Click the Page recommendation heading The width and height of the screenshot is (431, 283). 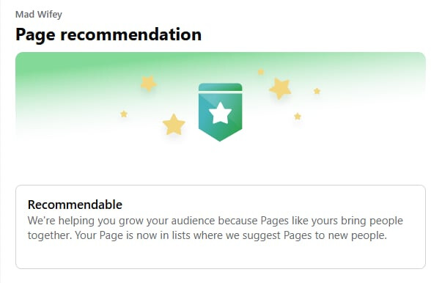108,34
